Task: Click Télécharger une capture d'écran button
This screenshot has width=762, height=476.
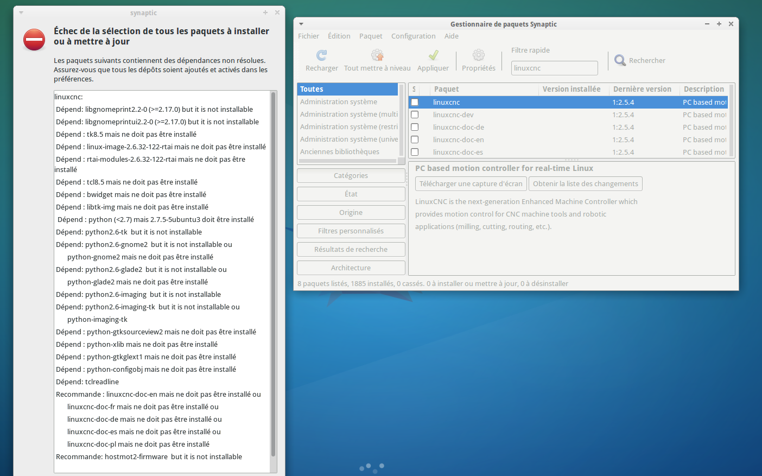Action: pyautogui.click(x=471, y=183)
